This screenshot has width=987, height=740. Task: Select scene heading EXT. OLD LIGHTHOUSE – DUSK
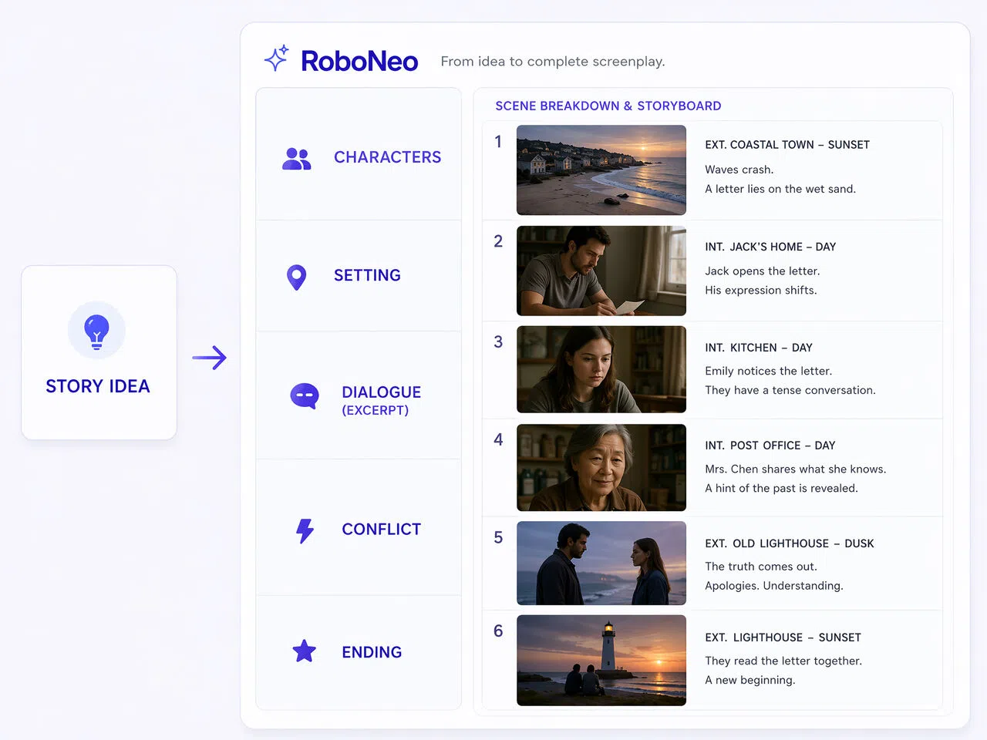(790, 543)
